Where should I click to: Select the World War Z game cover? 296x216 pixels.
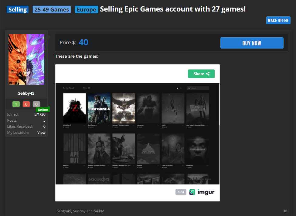point(75,108)
